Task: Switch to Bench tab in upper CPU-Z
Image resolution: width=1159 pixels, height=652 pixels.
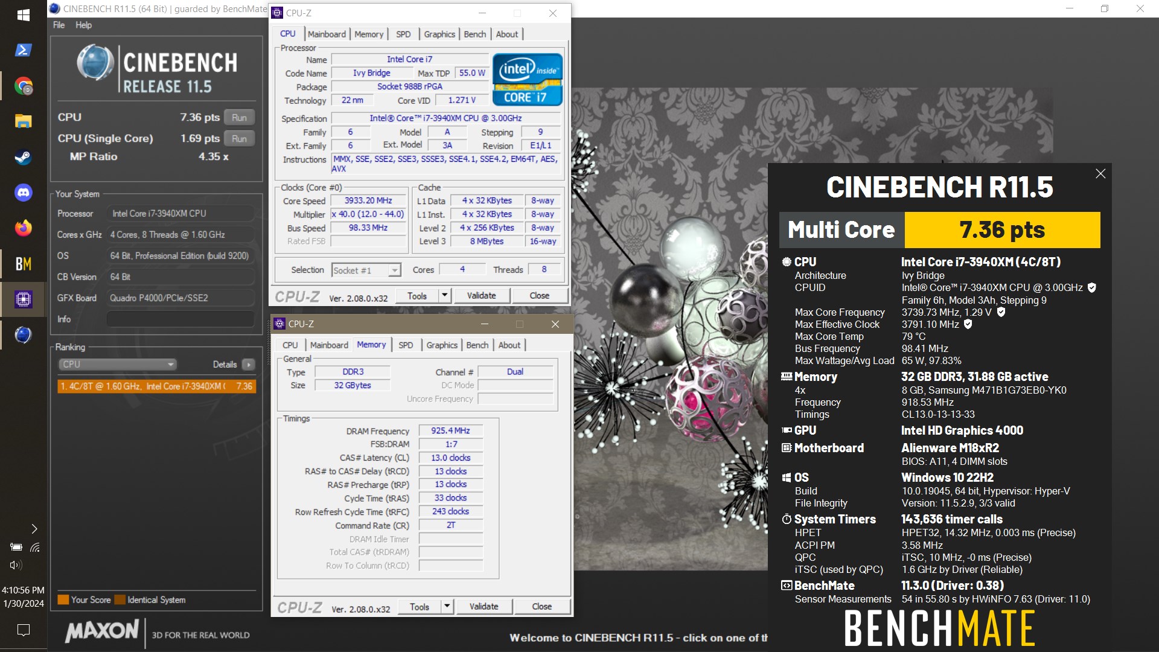Action: click(x=475, y=34)
